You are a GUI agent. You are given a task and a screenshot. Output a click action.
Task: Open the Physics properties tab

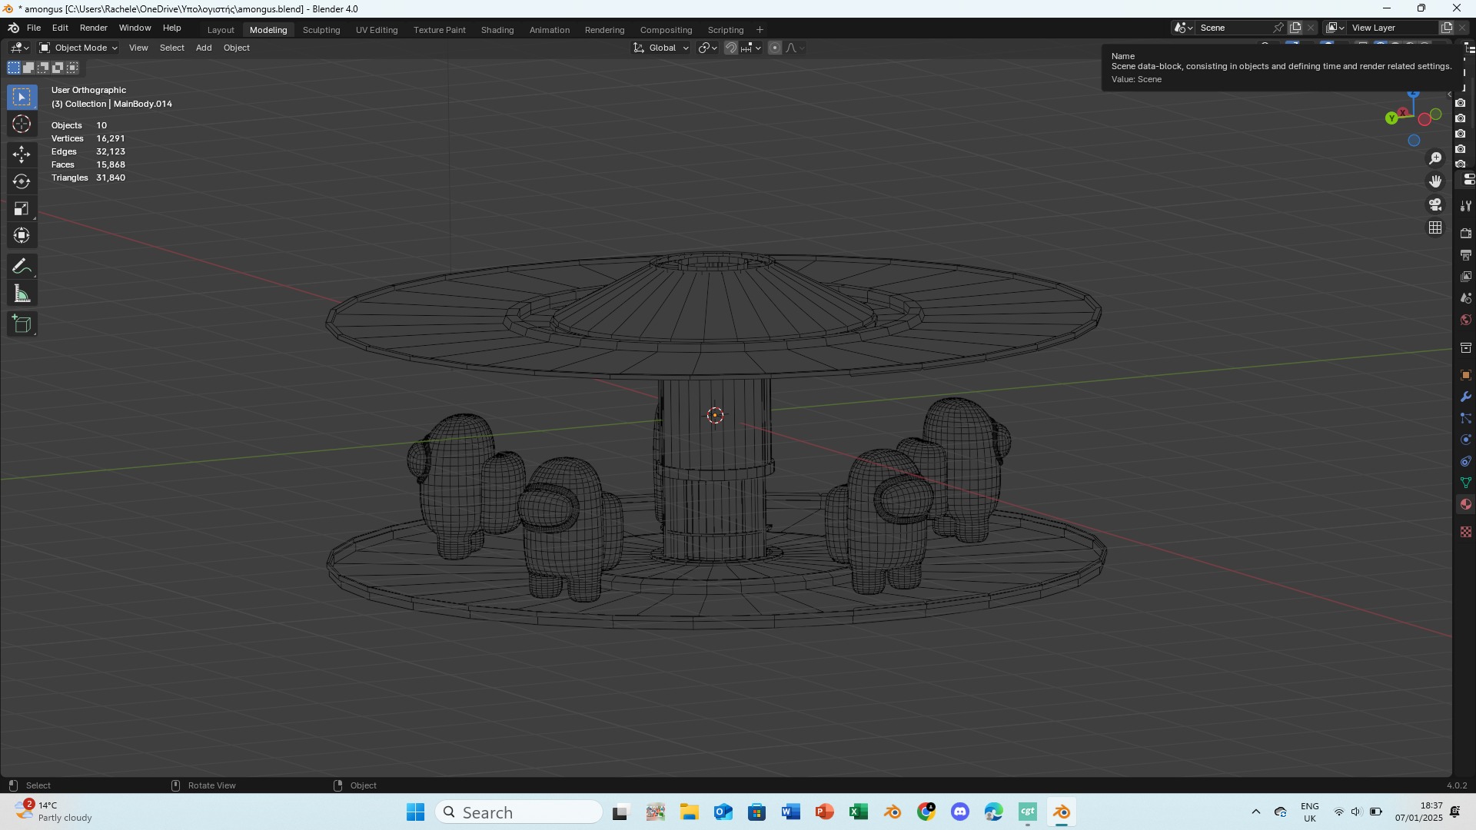[x=1466, y=440]
